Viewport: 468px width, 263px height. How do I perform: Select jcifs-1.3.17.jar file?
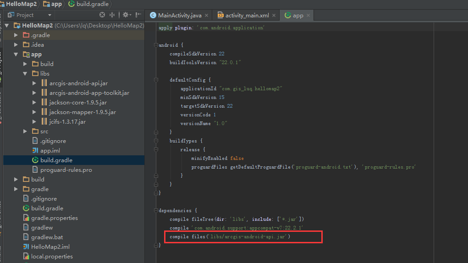[x=67, y=122]
